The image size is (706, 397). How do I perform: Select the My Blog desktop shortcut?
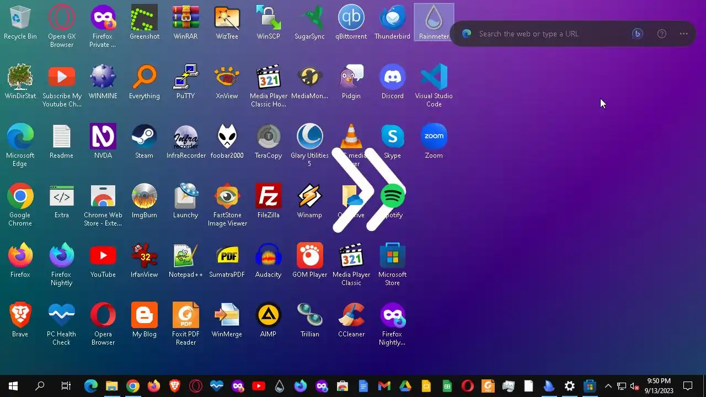(144, 320)
